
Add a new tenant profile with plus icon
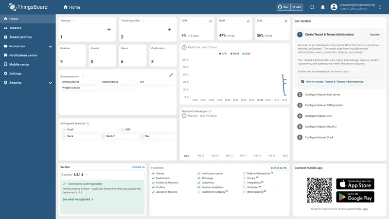[x=169, y=29]
